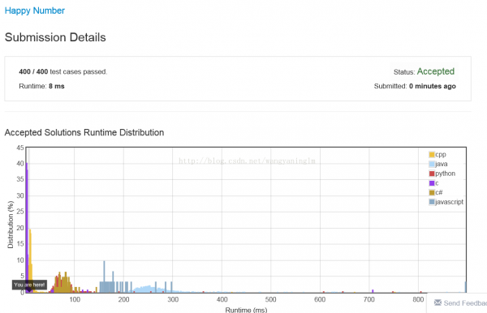Click the 'Runtime: 8 ms' text
Viewport: 487px width, 313px height.
pos(41,86)
